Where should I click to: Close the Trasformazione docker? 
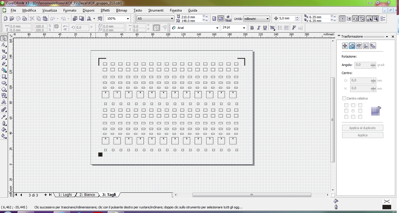[x=393, y=37]
